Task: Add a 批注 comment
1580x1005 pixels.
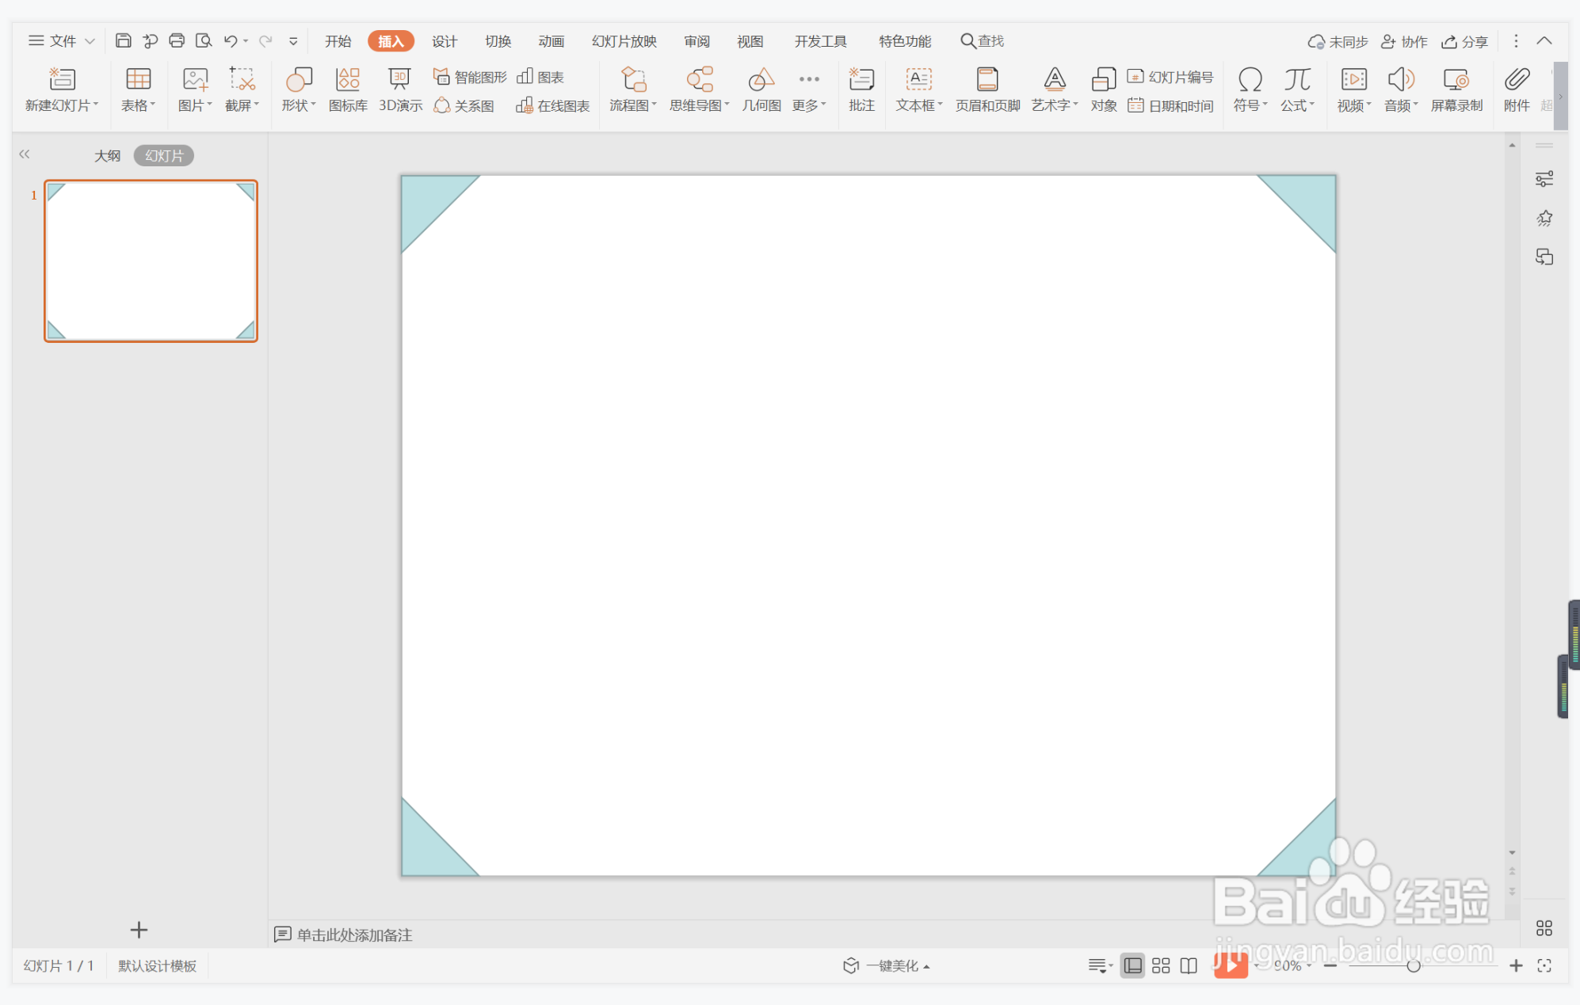Action: 861,89
